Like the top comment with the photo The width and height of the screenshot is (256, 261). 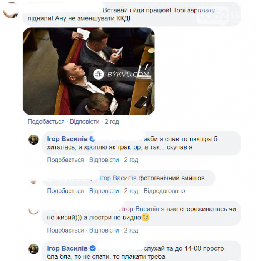[46, 121]
